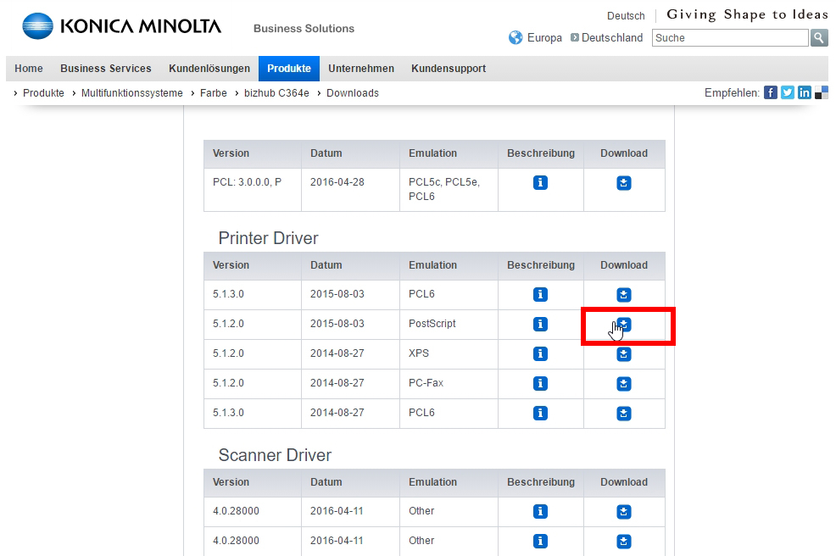Open info for PostScript driver

coord(540,324)
